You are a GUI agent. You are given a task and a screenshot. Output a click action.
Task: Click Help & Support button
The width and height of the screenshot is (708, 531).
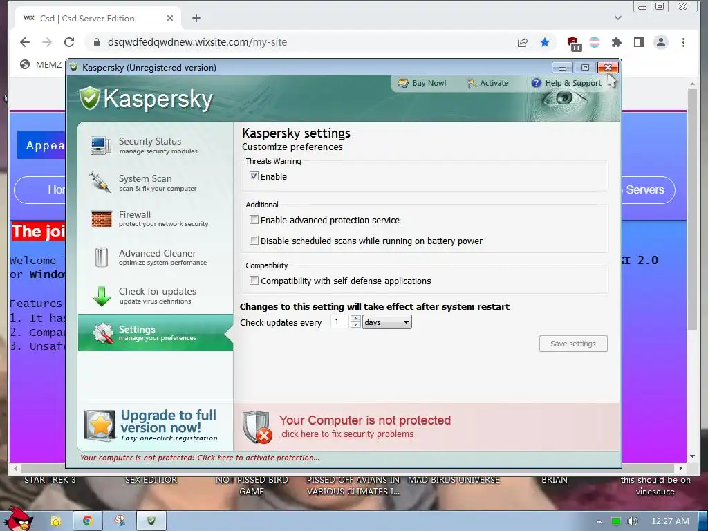click(567, 83)
